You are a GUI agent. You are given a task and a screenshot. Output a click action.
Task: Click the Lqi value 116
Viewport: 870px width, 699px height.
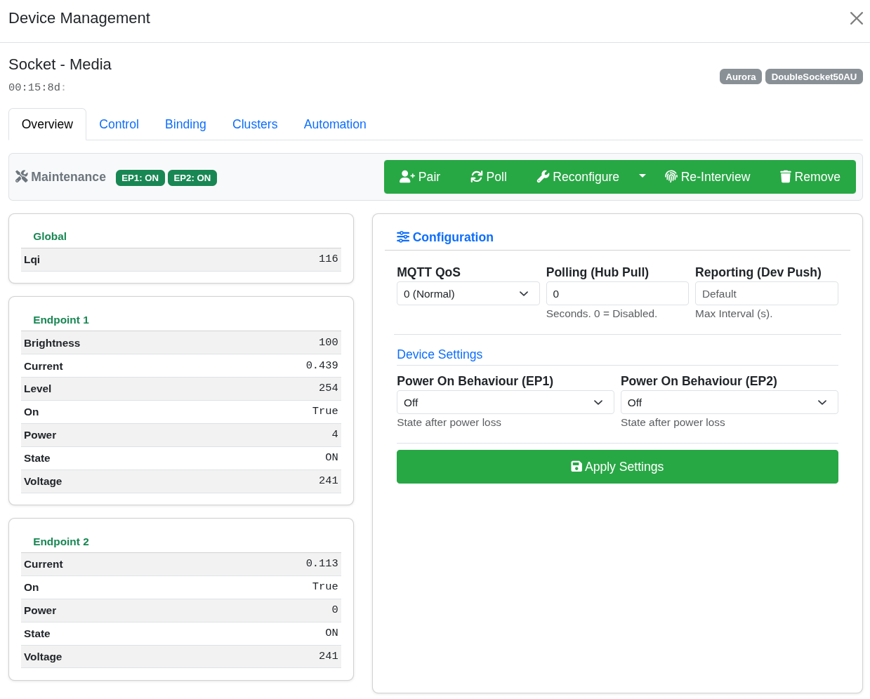coord(328,259)
